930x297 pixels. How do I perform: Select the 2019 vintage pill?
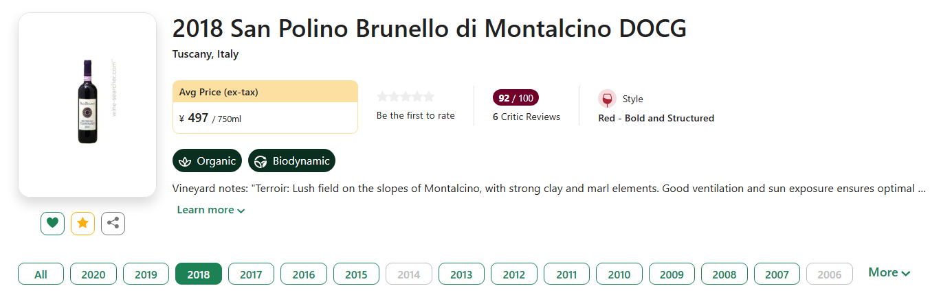[x=146, y=274]
